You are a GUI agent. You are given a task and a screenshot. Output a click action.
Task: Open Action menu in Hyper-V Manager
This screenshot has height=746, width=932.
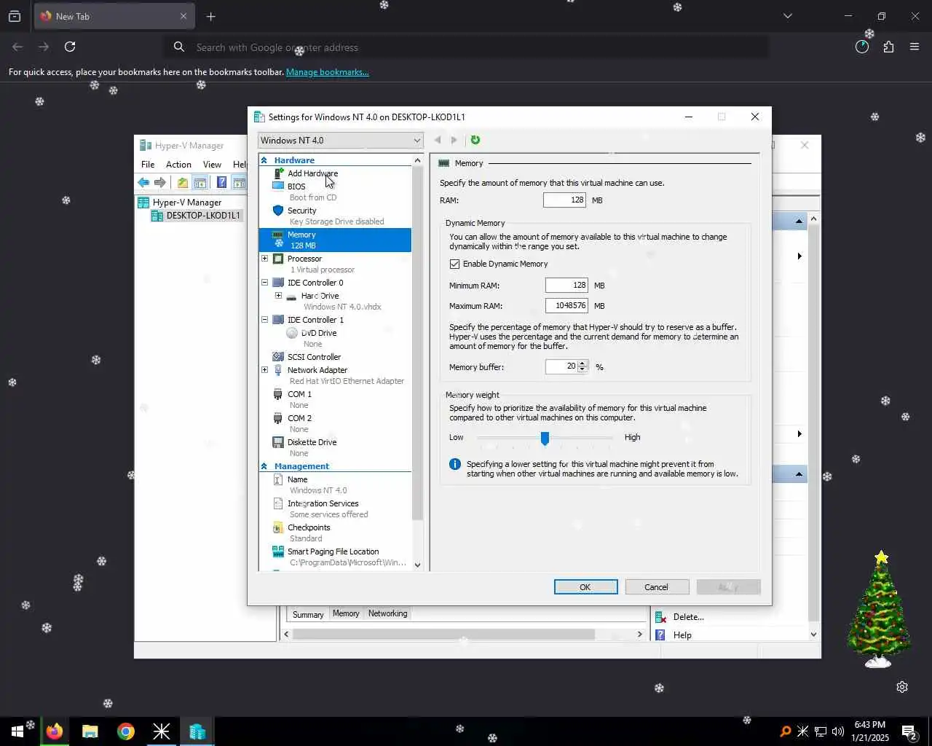click(x=178, y=165)
